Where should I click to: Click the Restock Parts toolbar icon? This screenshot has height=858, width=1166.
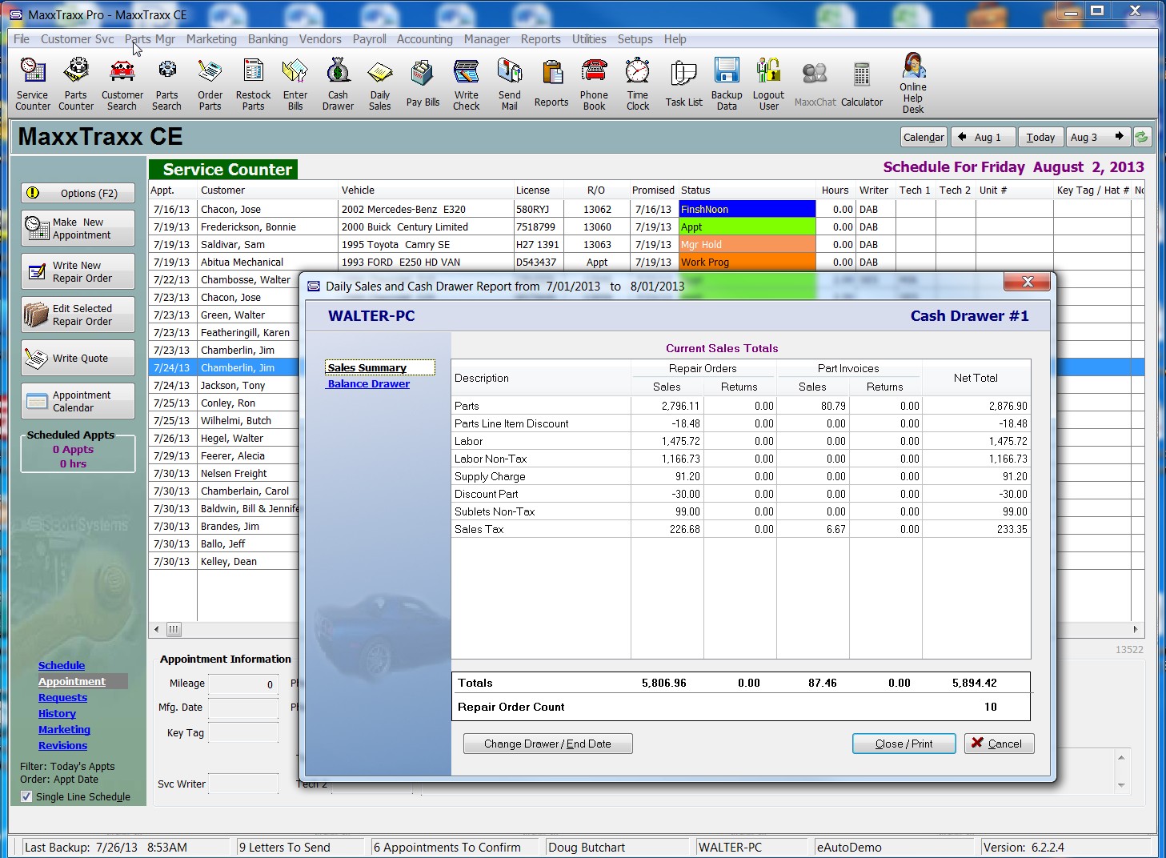pos(253,83)
